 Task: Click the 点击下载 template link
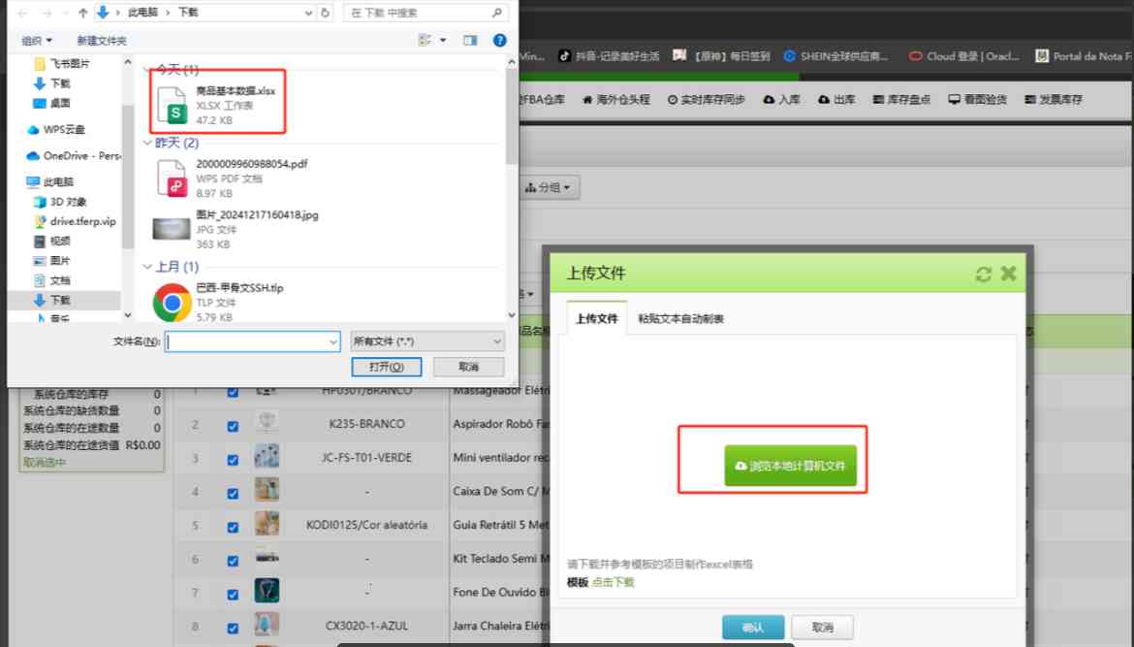click(614, 582)
